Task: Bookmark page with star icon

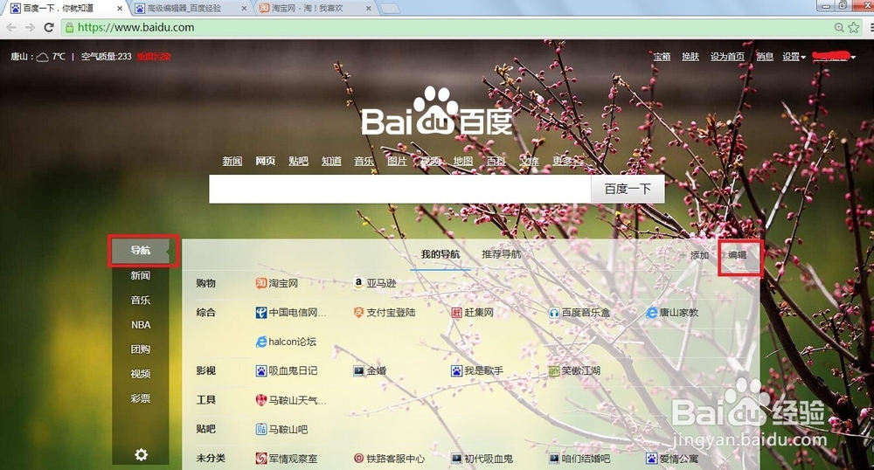Action: pyautogui.click(x=854, y=27)
